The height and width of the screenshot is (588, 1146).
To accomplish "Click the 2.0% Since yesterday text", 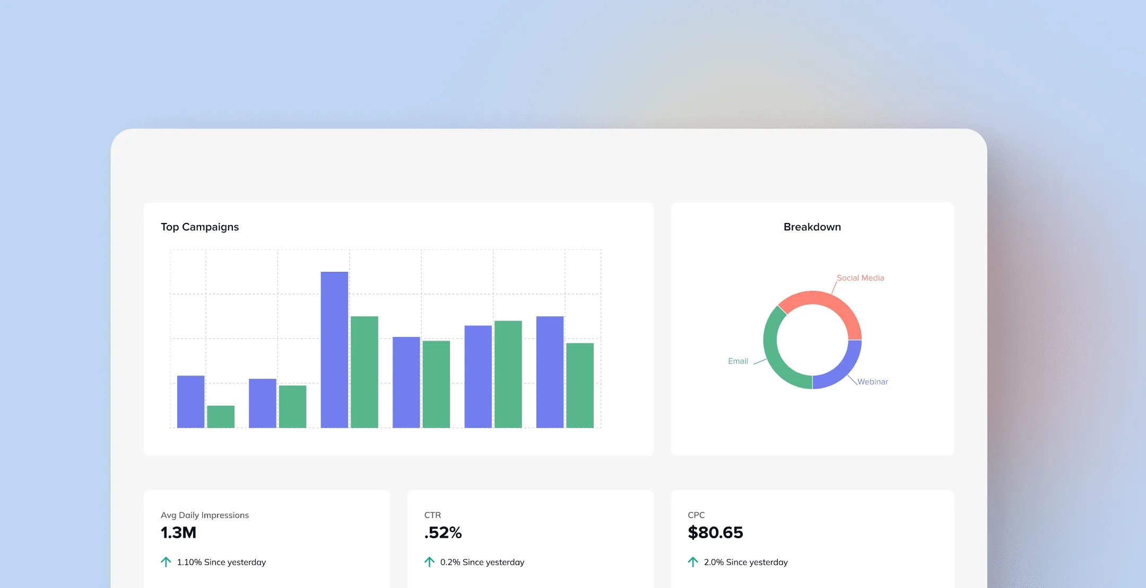I will pyautogui.click(x=745, y=562).
